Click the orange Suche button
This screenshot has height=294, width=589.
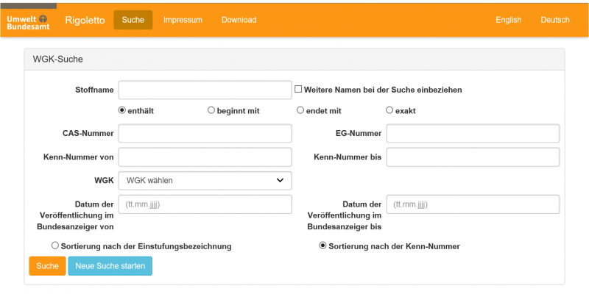[47, 266]
